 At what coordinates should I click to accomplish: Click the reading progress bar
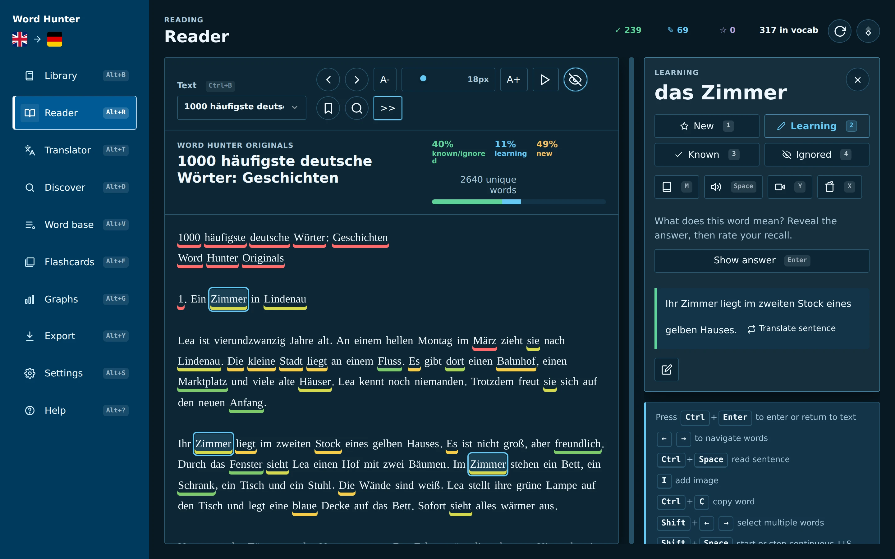(518, 202)
